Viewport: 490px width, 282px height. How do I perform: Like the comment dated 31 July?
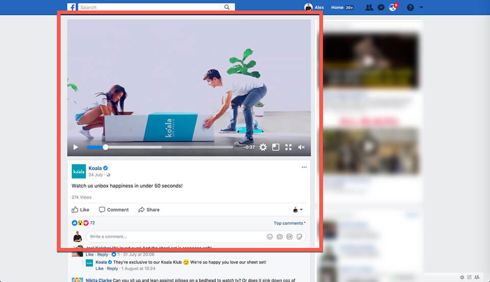pyautogui.click(x=90, y=254)
